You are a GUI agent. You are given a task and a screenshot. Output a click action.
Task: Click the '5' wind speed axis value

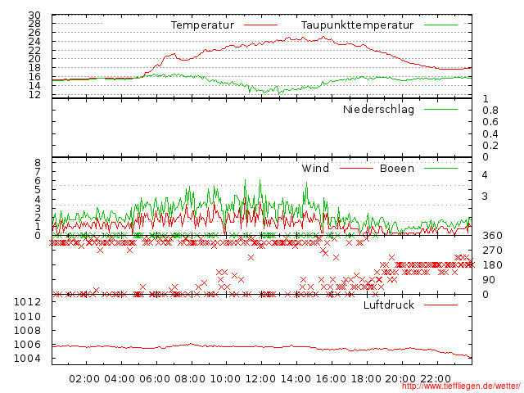(38, 190)
